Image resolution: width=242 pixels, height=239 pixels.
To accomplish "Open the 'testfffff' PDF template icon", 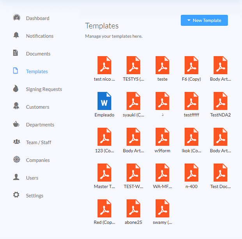I will pos(191,101).
